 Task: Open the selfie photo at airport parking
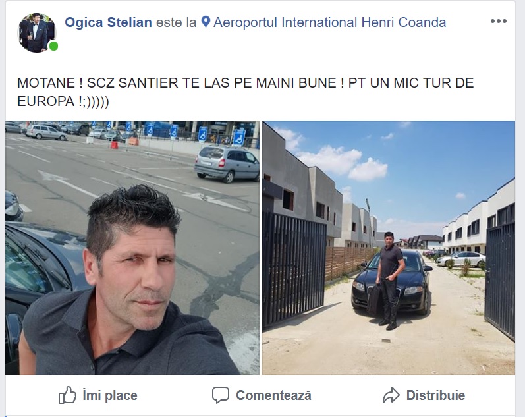pyautogui.click(x=132, y=248)
